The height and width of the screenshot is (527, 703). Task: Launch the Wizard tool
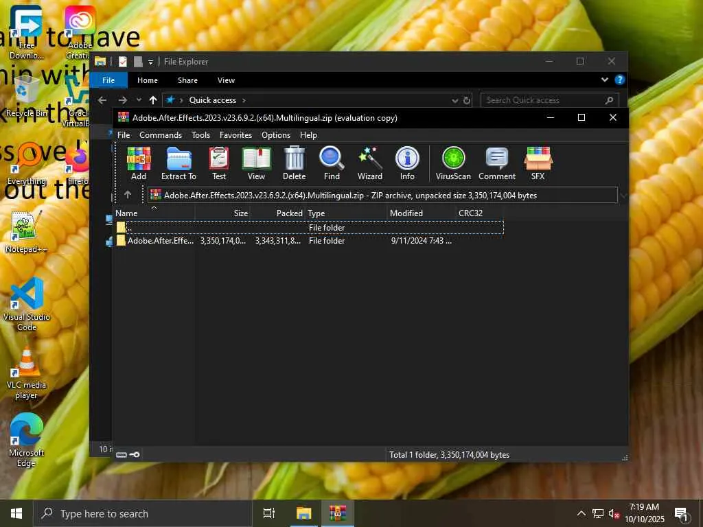370,163
